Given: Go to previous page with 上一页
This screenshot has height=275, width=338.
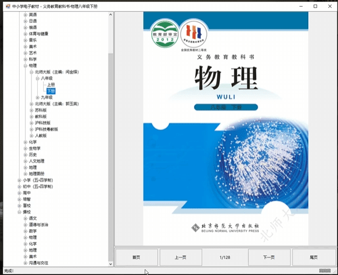Looking at the screenshot, I should pyautogui.click(x=180, y=257).
